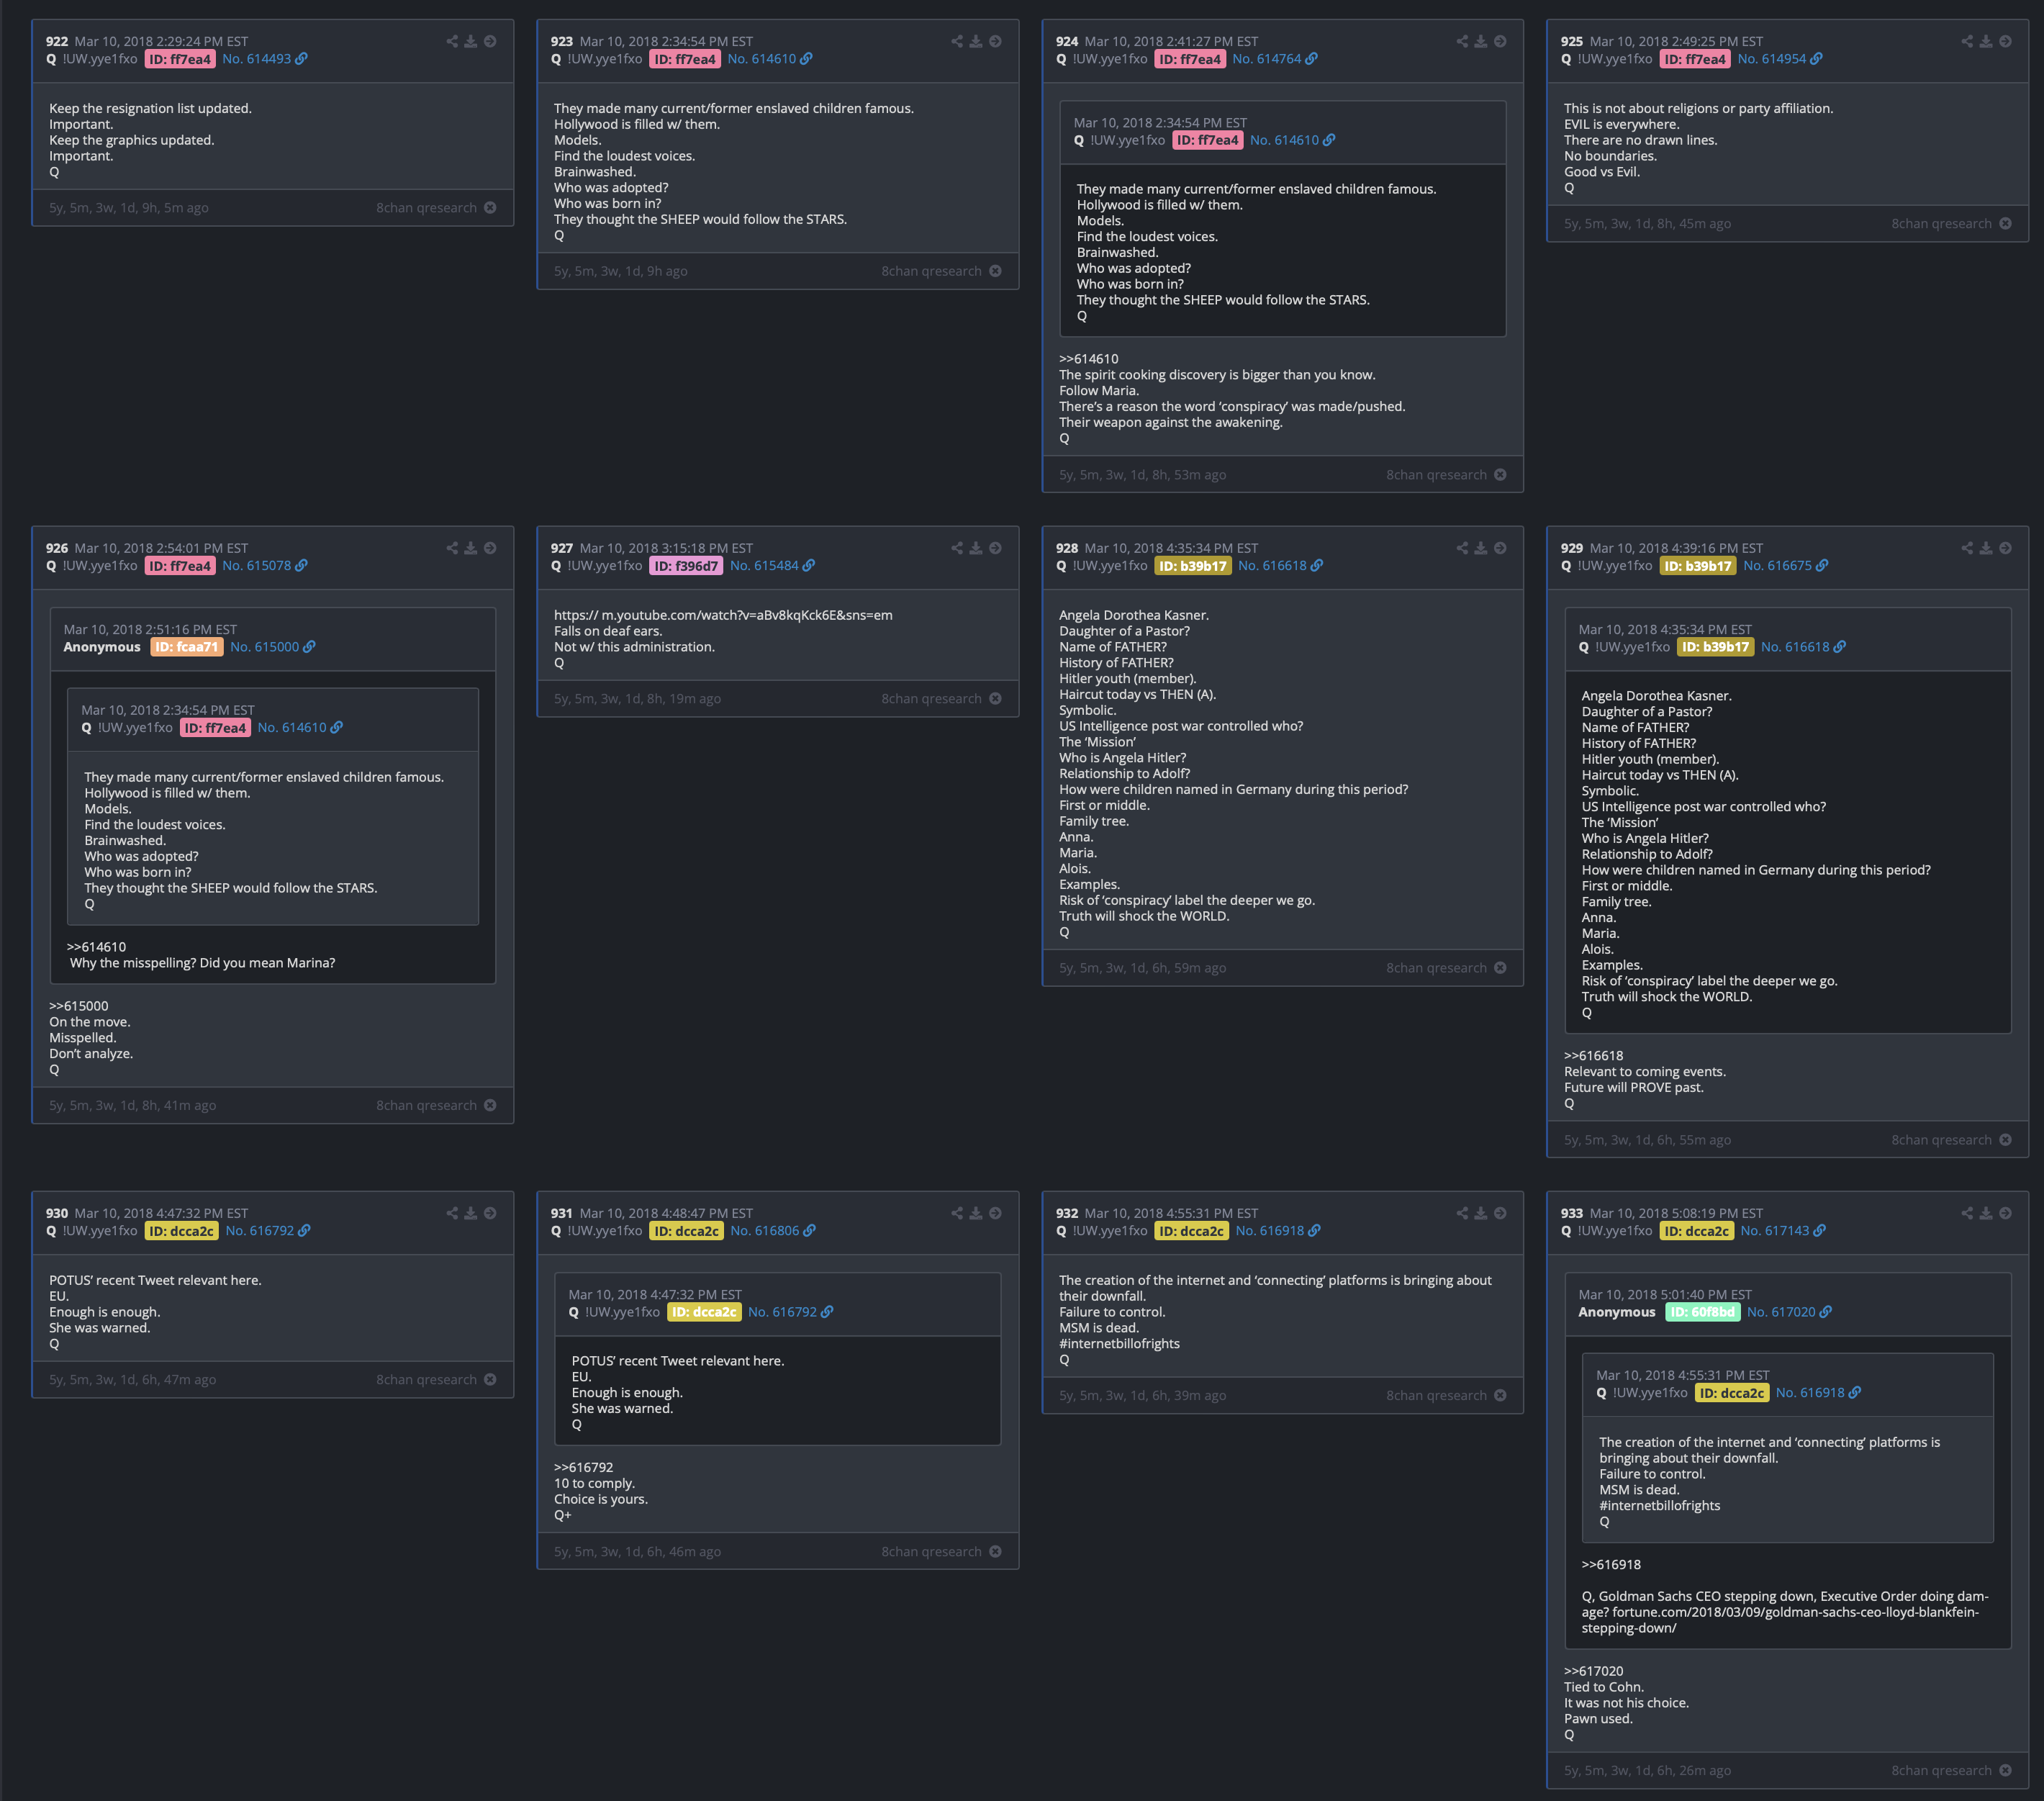
Task: Click the >>614610 reference in post 924
Action: [1088, 359]
